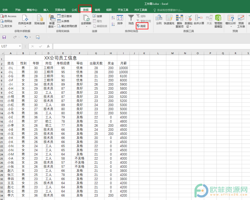Screen dimensions: 250x200
Task: Click into the formula bar
Action: [x=151, y=46]
